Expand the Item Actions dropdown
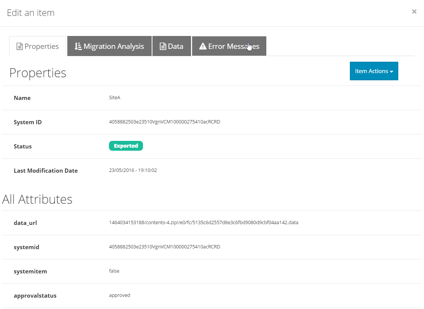Image resolution: width=424 pixels, height=309 pixels. [x=374, y=71]
